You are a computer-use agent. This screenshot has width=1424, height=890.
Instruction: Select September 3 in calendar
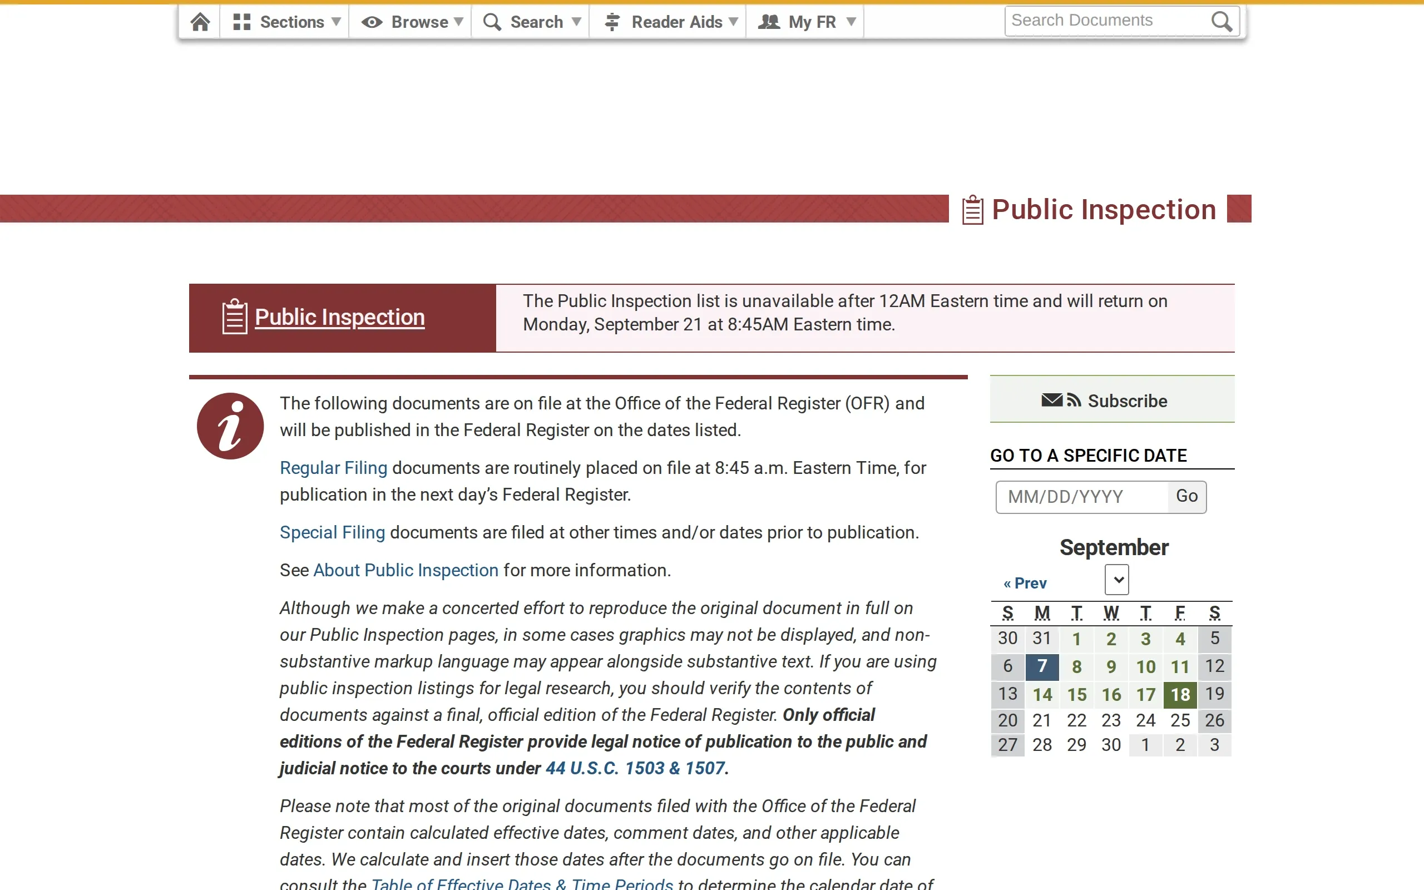1146,639
